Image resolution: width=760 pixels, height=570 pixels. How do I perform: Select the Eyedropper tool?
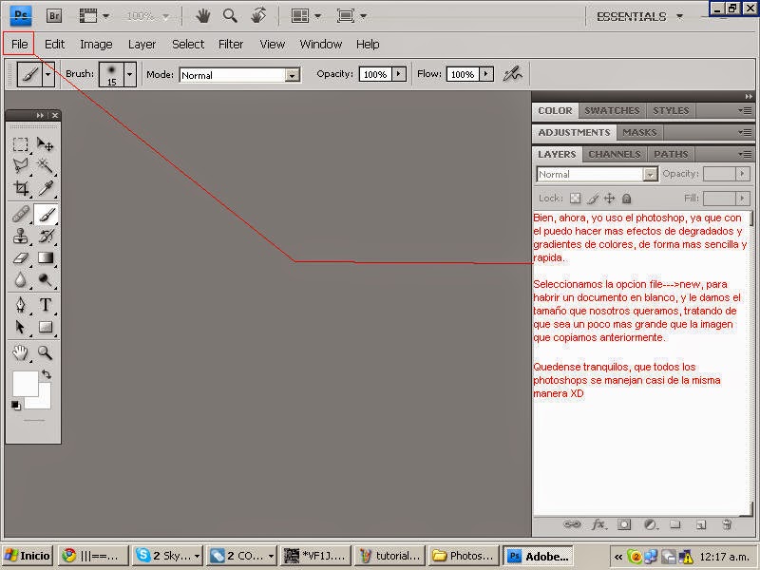pyautogui.click(x=46, y=188)
